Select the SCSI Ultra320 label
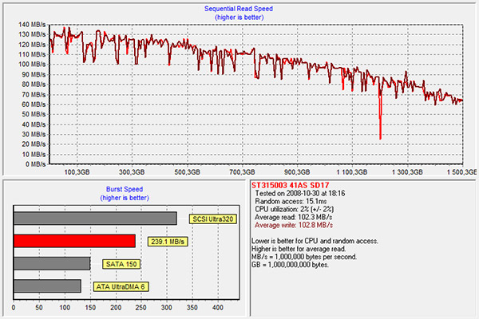Viewport: 479px width, 319px height. [213, 219]
